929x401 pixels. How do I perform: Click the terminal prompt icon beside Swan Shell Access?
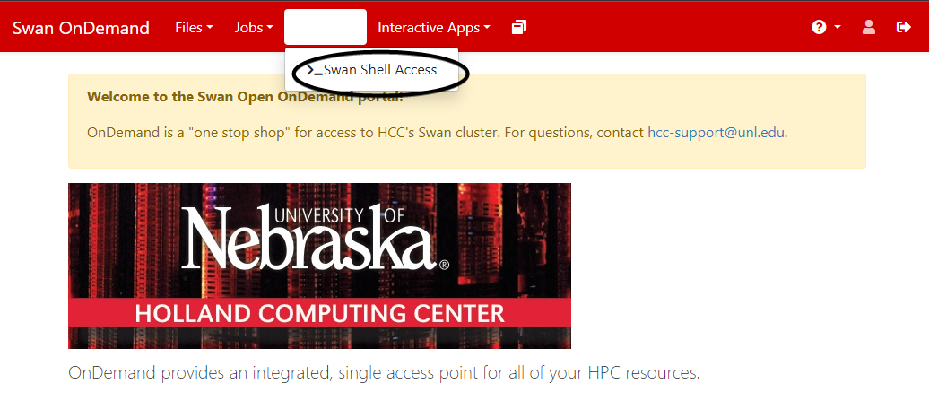click(x=314, y=70)
